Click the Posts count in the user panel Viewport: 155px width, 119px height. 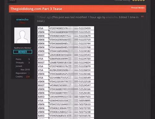29,59
